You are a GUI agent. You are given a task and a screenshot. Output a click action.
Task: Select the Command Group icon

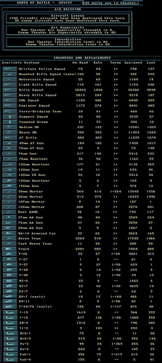pos(10,122)
